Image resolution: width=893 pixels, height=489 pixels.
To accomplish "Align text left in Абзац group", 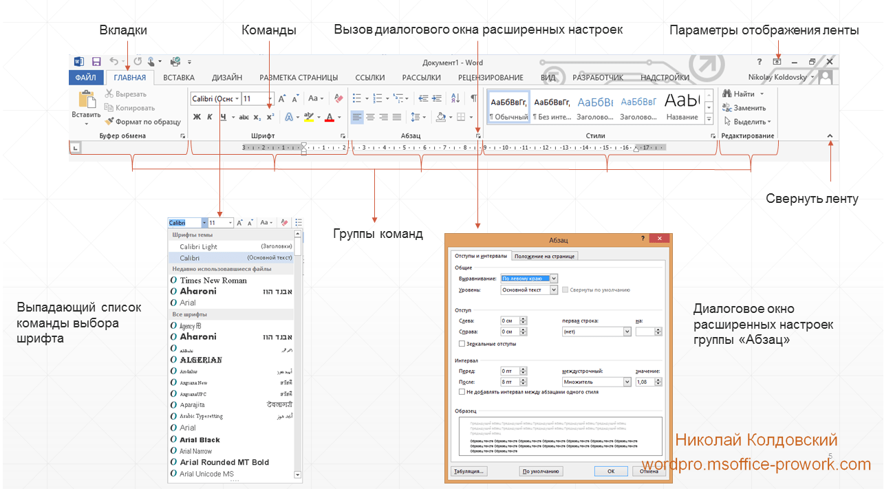I will (357, 117).
